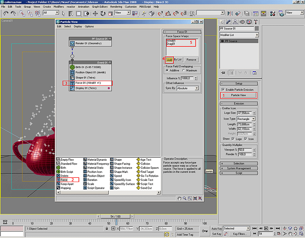
Task: Select the Maximum radio button
Action: [x=184, y=70]
